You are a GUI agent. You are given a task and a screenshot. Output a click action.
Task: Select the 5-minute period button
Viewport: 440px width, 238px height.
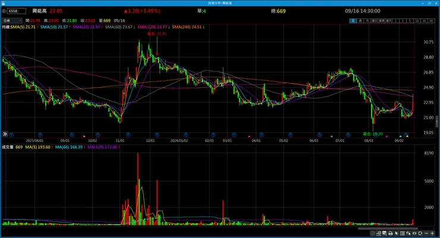[410, 21]
